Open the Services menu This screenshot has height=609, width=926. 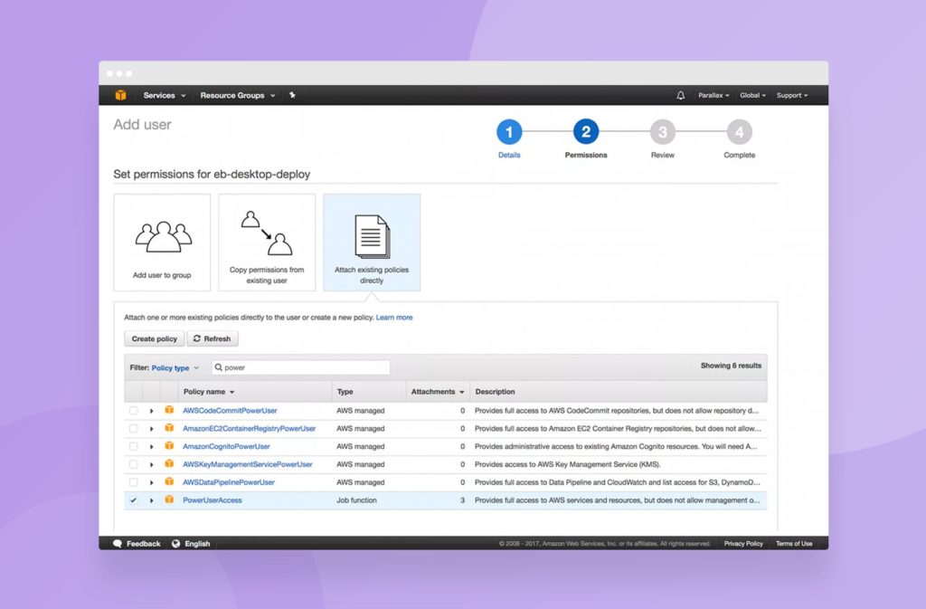(165, 95)
